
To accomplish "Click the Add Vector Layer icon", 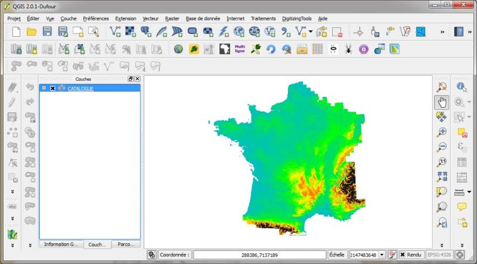I will tap(115, 32).
